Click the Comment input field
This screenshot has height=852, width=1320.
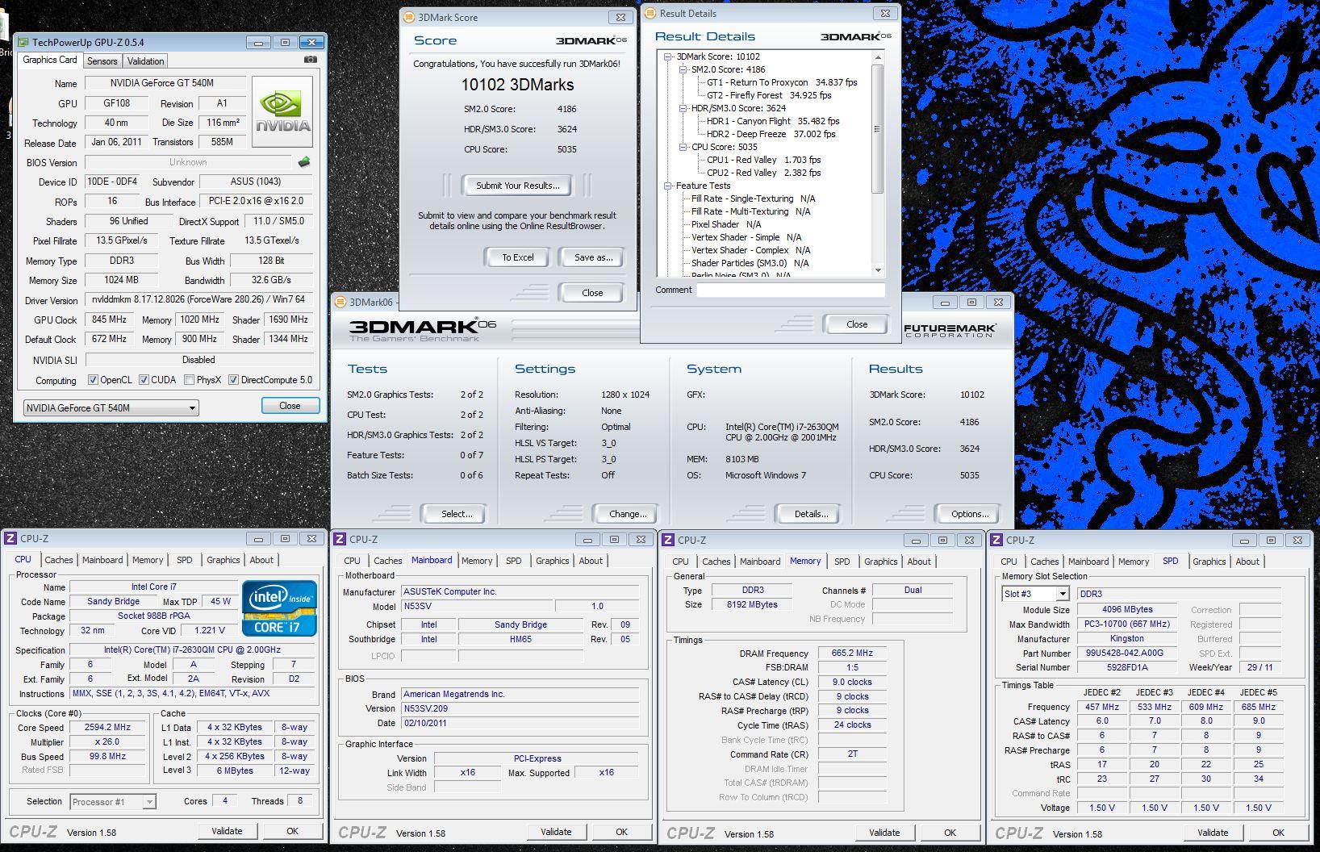tap(791, 290)
